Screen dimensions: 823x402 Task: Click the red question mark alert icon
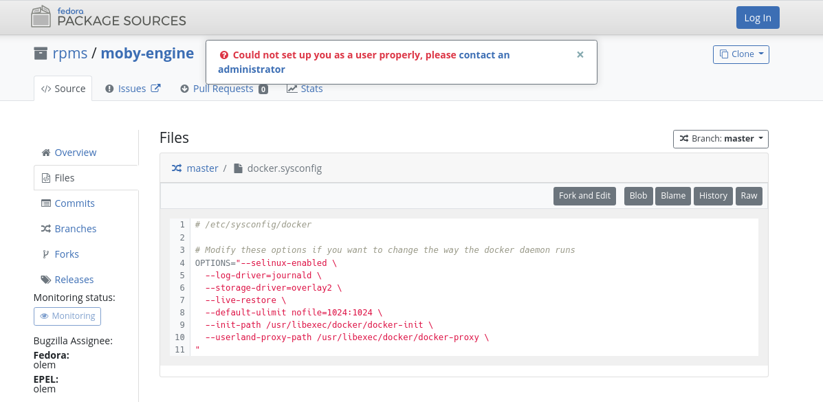tap(224, 55)
